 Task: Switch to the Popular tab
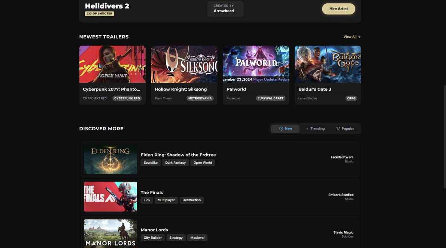click(345, 128)
